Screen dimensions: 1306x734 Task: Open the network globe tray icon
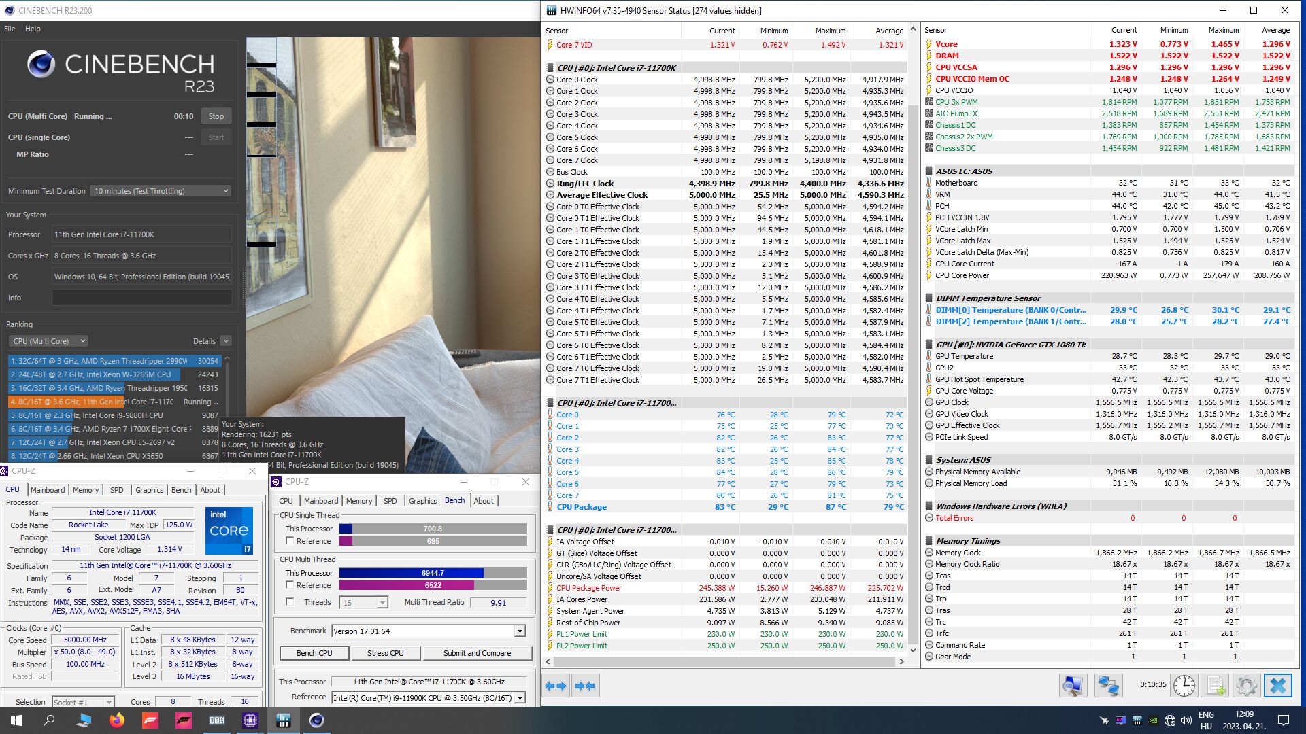1170,720
